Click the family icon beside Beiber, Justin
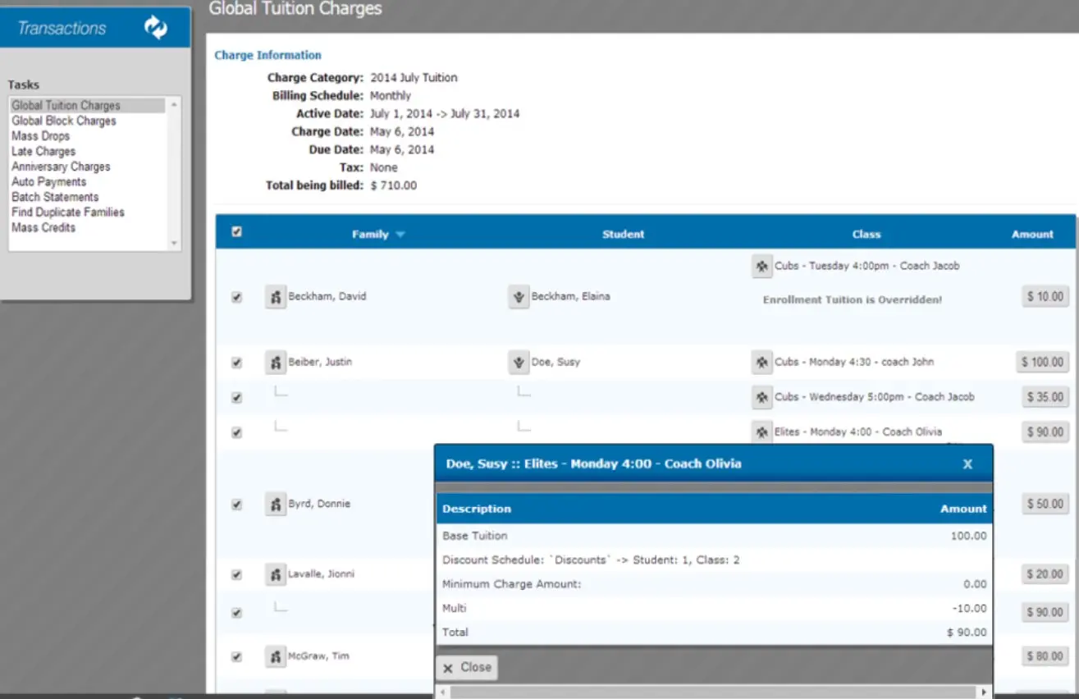The width and height of the screenshot is (1079, 699). [276, 362]
